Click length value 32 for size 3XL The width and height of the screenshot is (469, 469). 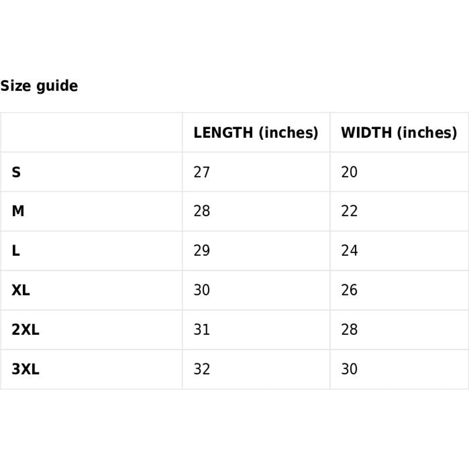pos(202,369)
